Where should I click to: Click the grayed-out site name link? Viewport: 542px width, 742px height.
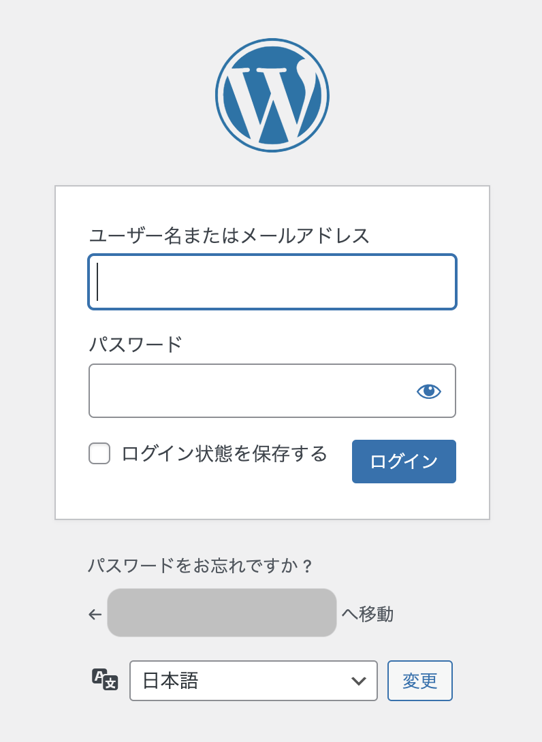click(x=222, y=613)
